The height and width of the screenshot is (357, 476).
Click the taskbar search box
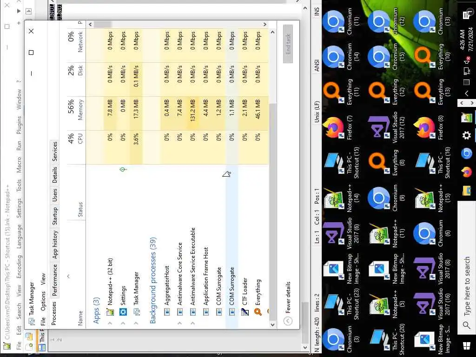coord(467,267)
